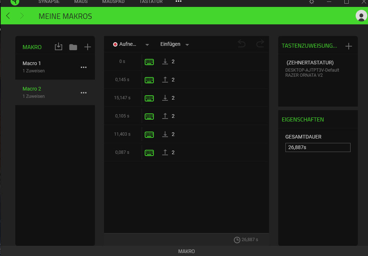Click the red record button icon
The width and height of the screenshot is (368, 256).
(x=115, y=44)
